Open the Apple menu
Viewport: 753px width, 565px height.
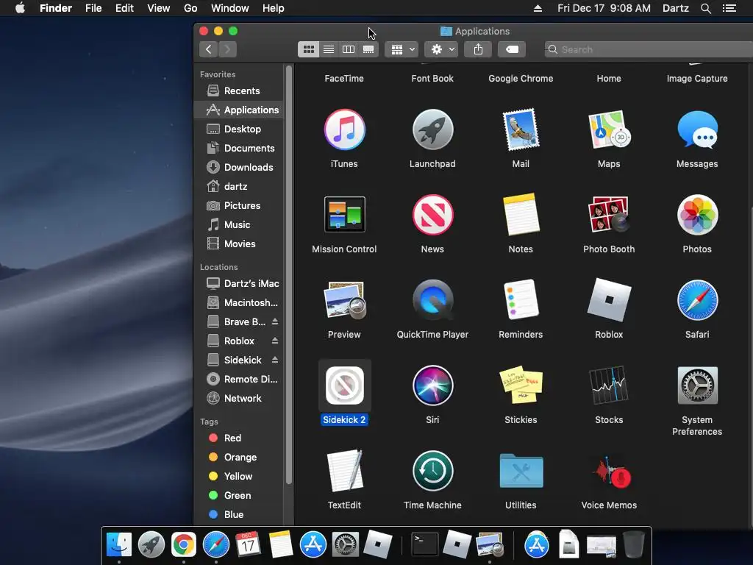(20, 8)
